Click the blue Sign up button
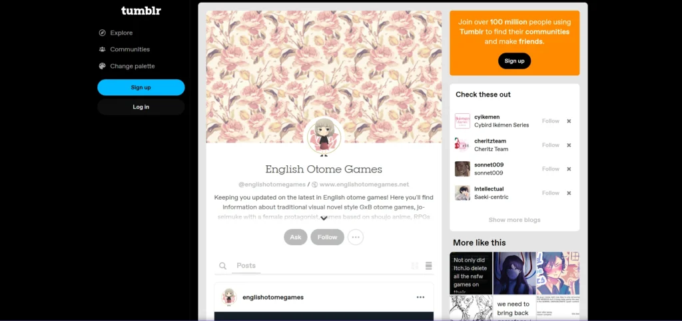 pos(141,87)
